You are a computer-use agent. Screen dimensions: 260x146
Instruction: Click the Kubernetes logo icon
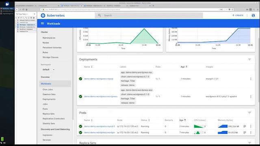(43, 15)
